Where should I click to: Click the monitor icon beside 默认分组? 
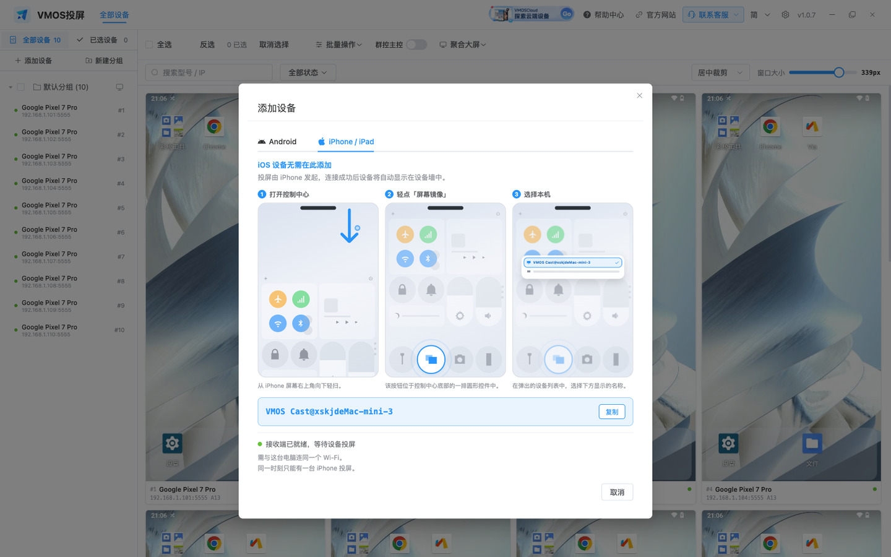pos(119,87)
